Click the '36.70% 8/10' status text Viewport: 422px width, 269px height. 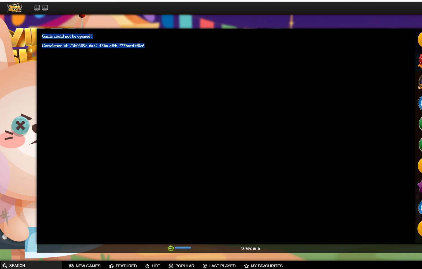pos(250,249)
